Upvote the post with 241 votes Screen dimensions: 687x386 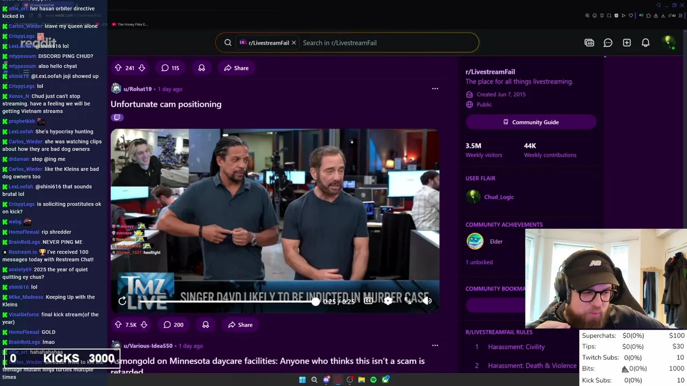click(x=118, y=68)
